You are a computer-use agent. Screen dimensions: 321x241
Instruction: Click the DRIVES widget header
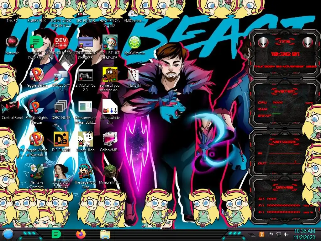(285, 187)
